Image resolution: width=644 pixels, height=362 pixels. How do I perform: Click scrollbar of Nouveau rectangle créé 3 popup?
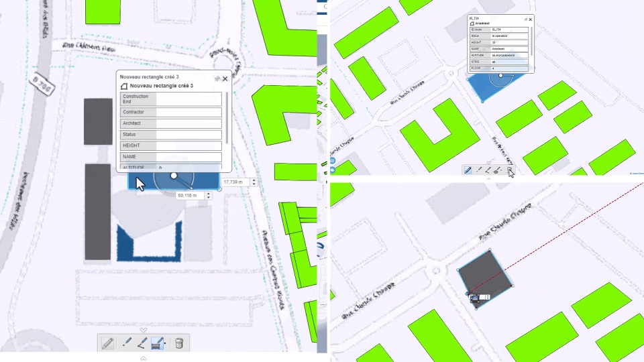227,117
